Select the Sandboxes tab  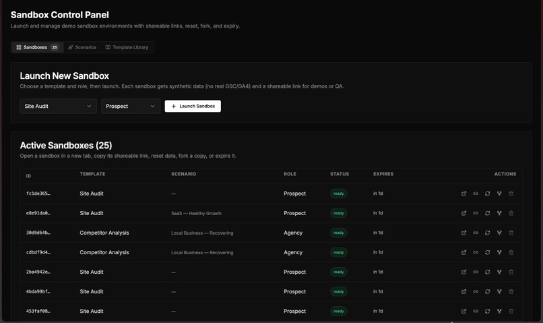coord(38,47)
